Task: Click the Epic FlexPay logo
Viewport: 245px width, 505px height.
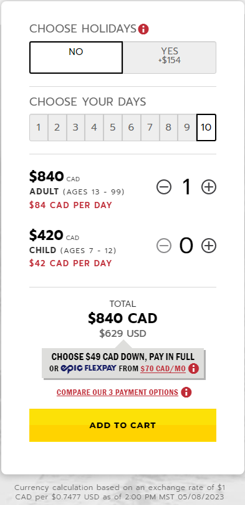Action: (89, 368)
